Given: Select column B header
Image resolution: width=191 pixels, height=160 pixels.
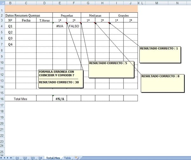Looking at the screenshot, I should (11, 3).
